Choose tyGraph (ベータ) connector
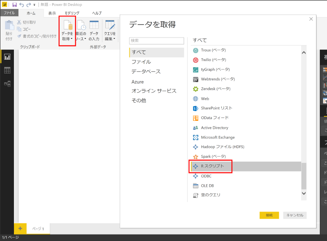This screenshot has width=327, height=241. point(246,69)
